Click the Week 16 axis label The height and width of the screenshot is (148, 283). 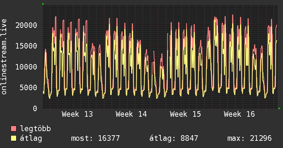pyautogui.click(x=239, y=114)
